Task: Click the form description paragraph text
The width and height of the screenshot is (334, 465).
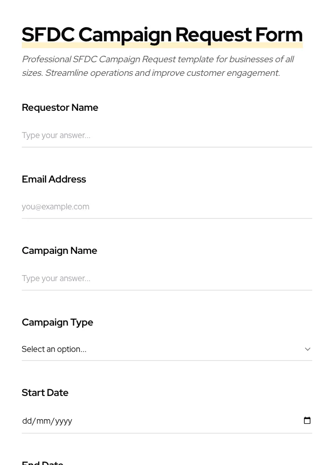Action: click(158, 66)
